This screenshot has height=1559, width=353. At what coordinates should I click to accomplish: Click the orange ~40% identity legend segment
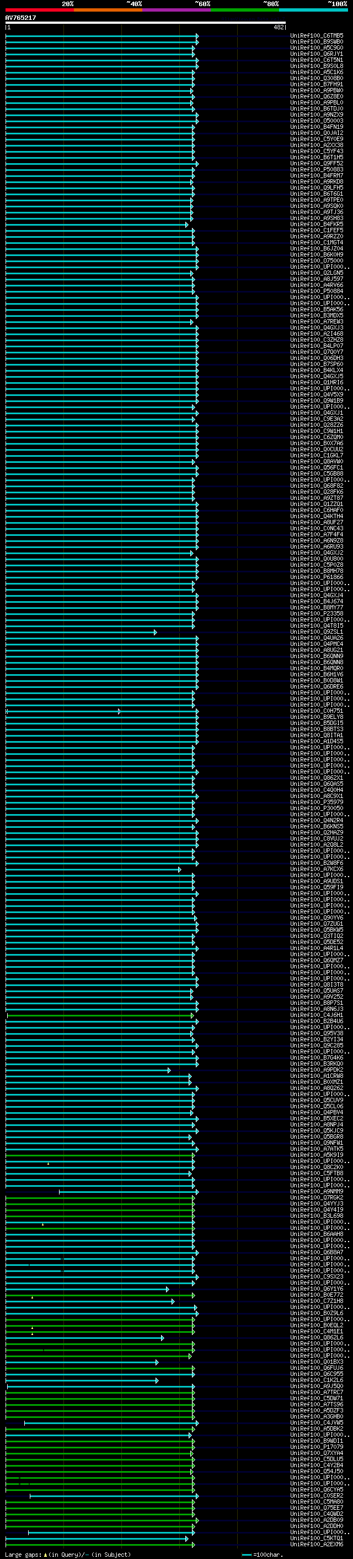click(x=108, y=10)
